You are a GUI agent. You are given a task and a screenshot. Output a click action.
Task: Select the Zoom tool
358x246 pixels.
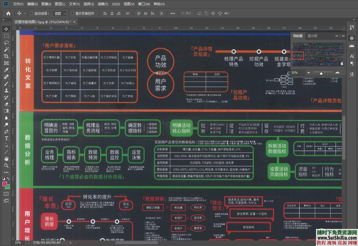pos(6,166)
